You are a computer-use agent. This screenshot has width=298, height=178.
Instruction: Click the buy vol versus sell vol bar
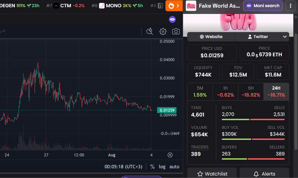[253, 139]
